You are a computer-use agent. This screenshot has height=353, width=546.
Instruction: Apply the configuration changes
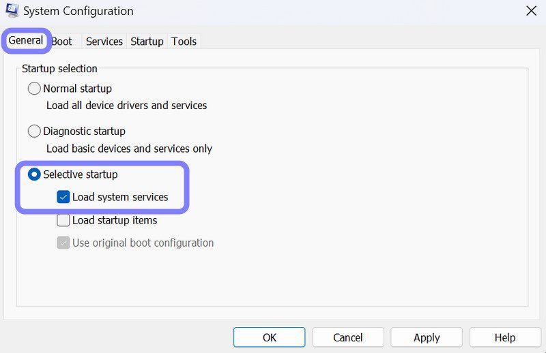coord(427,337)
